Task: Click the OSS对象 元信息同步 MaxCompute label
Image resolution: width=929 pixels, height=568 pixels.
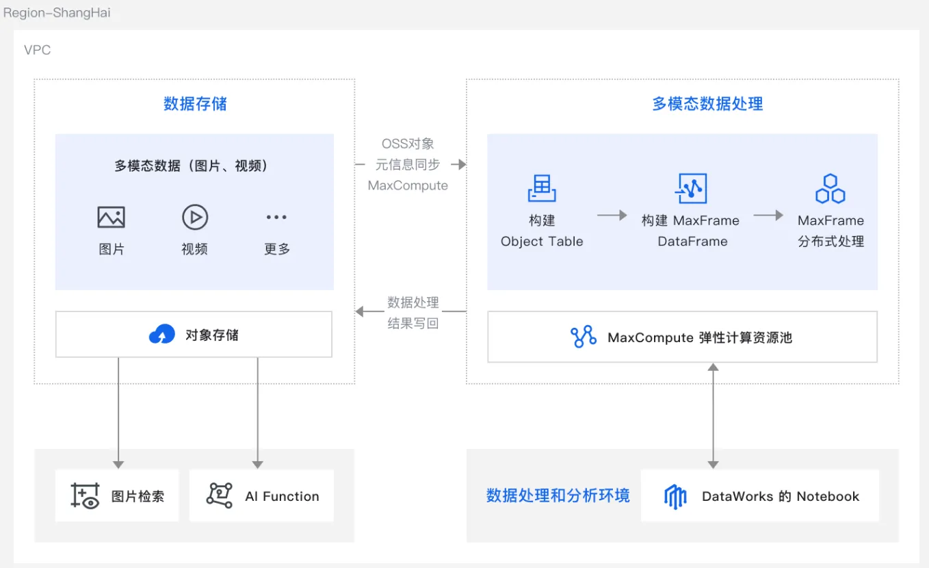Action: 408,165
